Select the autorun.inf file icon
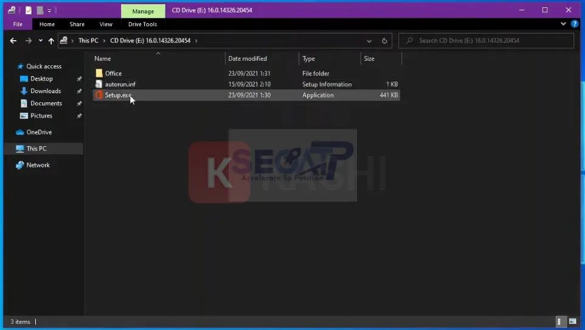 (x=99, y=84)
